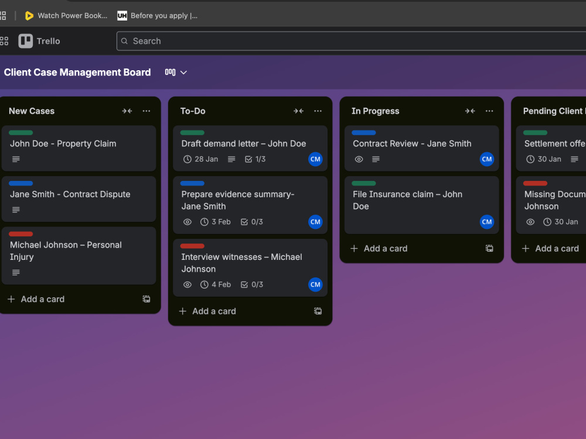
Task: Click red label on Interview witnesses card
Action: click(192, 246)
